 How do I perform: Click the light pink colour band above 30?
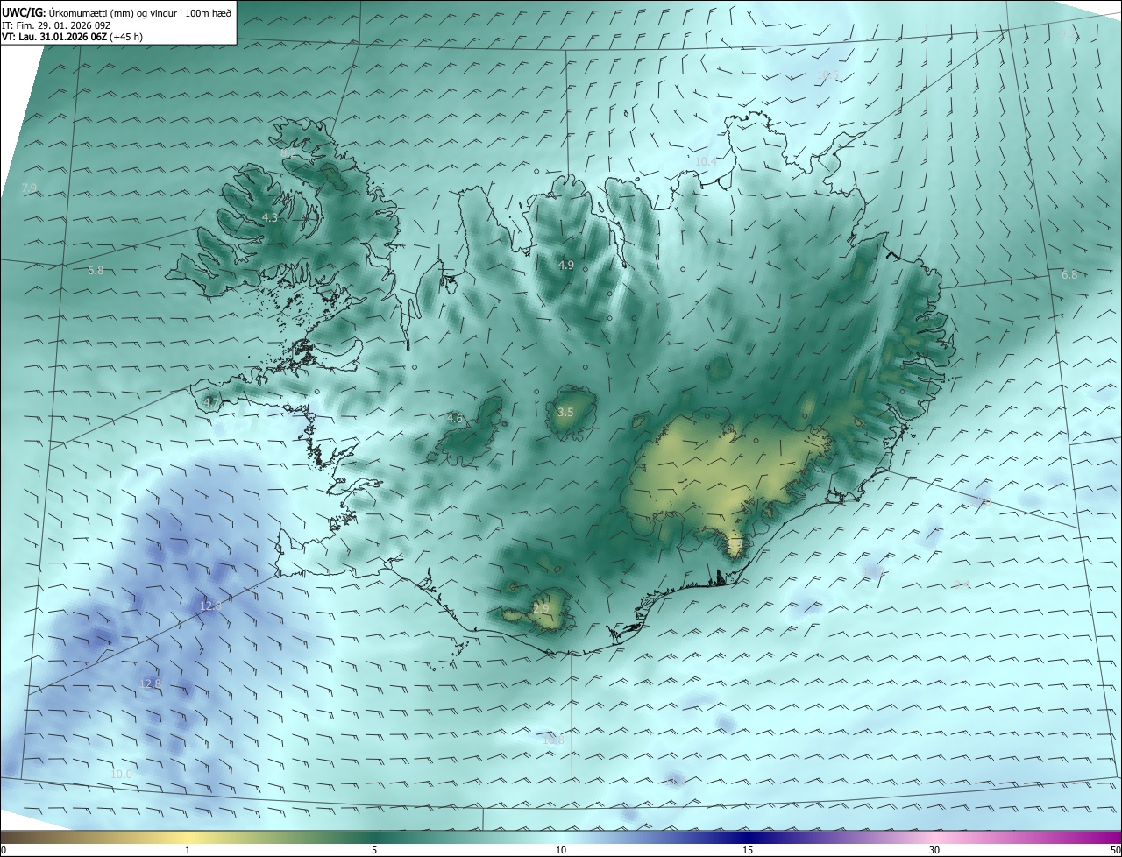tap(934, 837)
